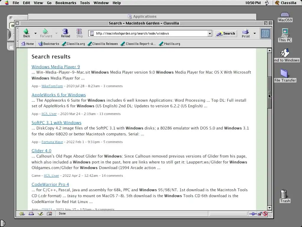The height and width of the screenshot is (227, 302).
Task: Open the Go menu
Action: pyautogui.click(x=49, y=3)
